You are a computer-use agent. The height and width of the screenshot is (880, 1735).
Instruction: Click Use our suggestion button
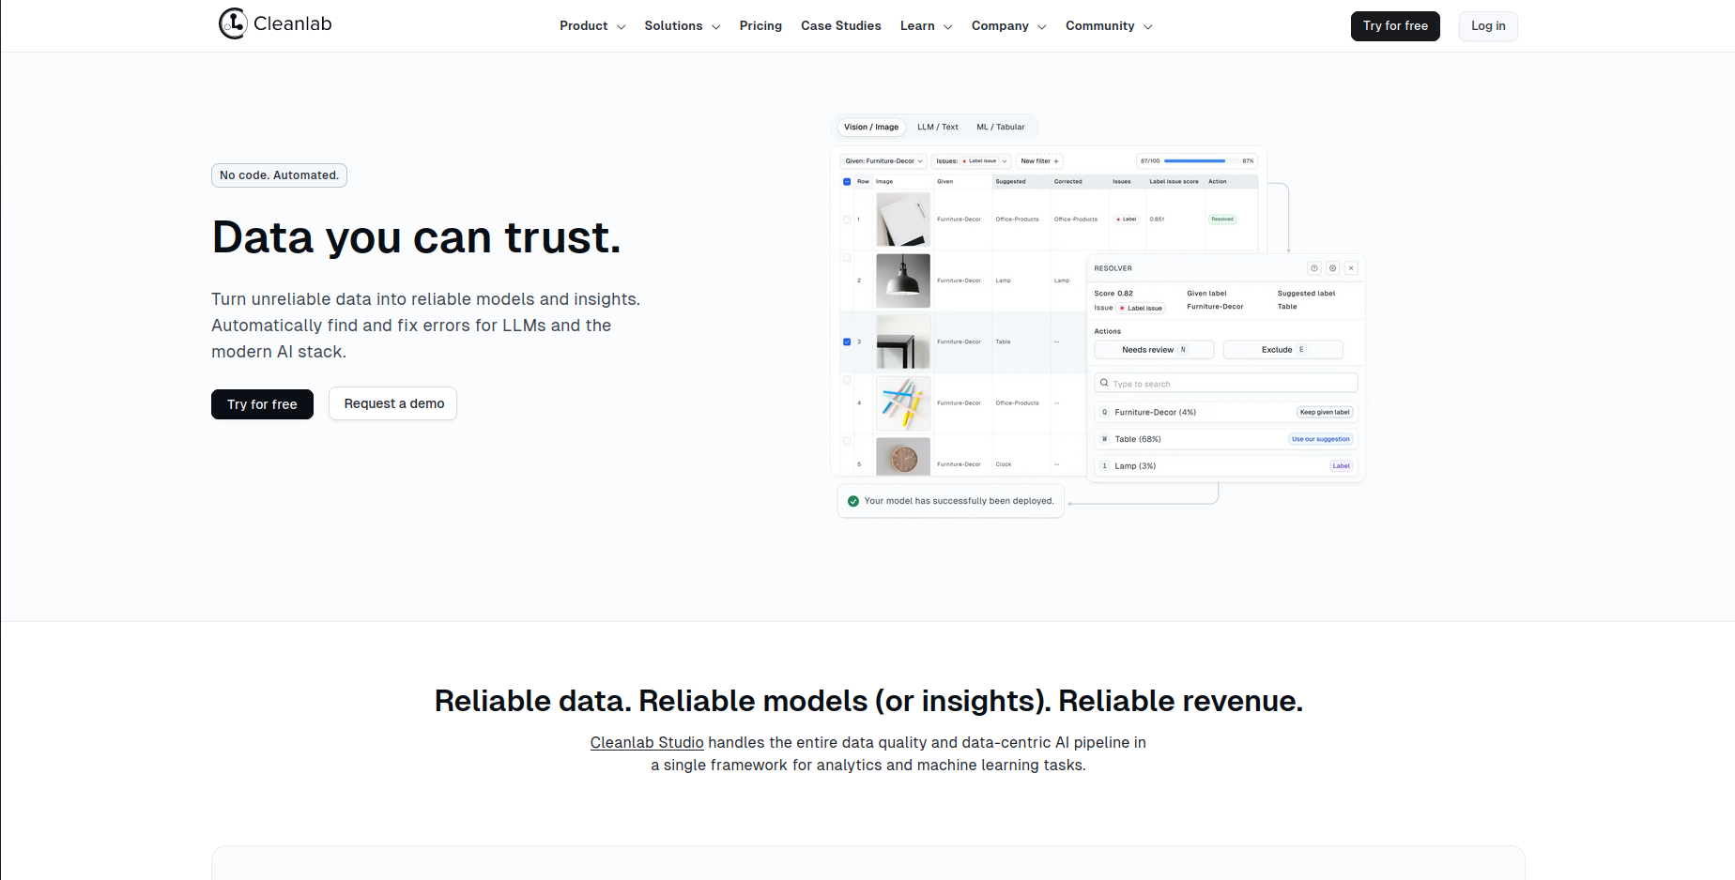coord(1320,439)
